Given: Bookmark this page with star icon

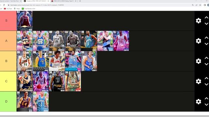Looking at the screenshot, I should pyautogui.click(x=200, y=5).
